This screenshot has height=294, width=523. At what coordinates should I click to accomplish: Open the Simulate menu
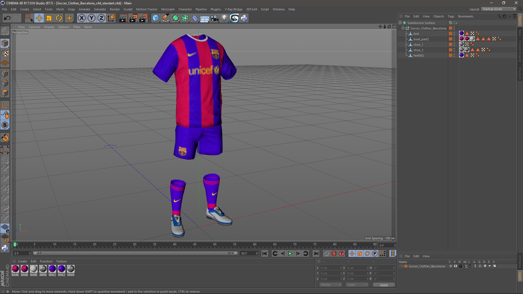tap(100, 9)
